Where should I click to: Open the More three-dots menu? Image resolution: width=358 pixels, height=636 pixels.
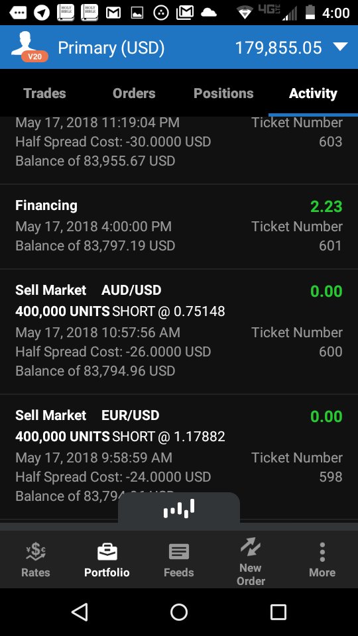point(322,552)
